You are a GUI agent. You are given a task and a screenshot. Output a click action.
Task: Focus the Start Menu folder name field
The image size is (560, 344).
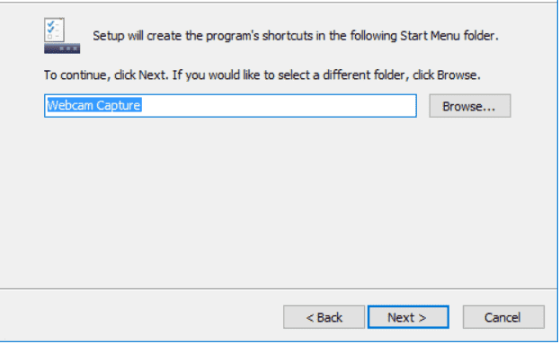[x=230, y=106]
